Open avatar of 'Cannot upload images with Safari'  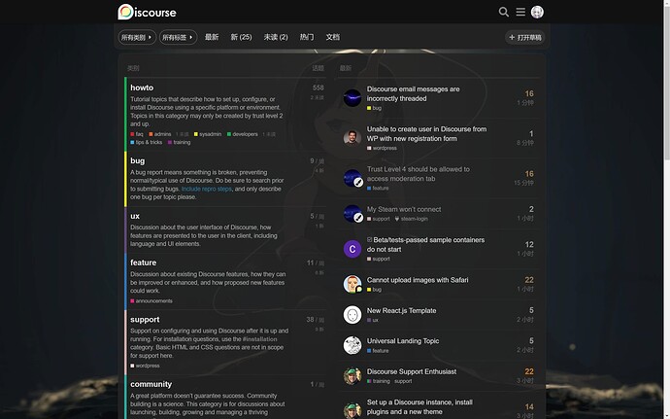tap(352, 284)
